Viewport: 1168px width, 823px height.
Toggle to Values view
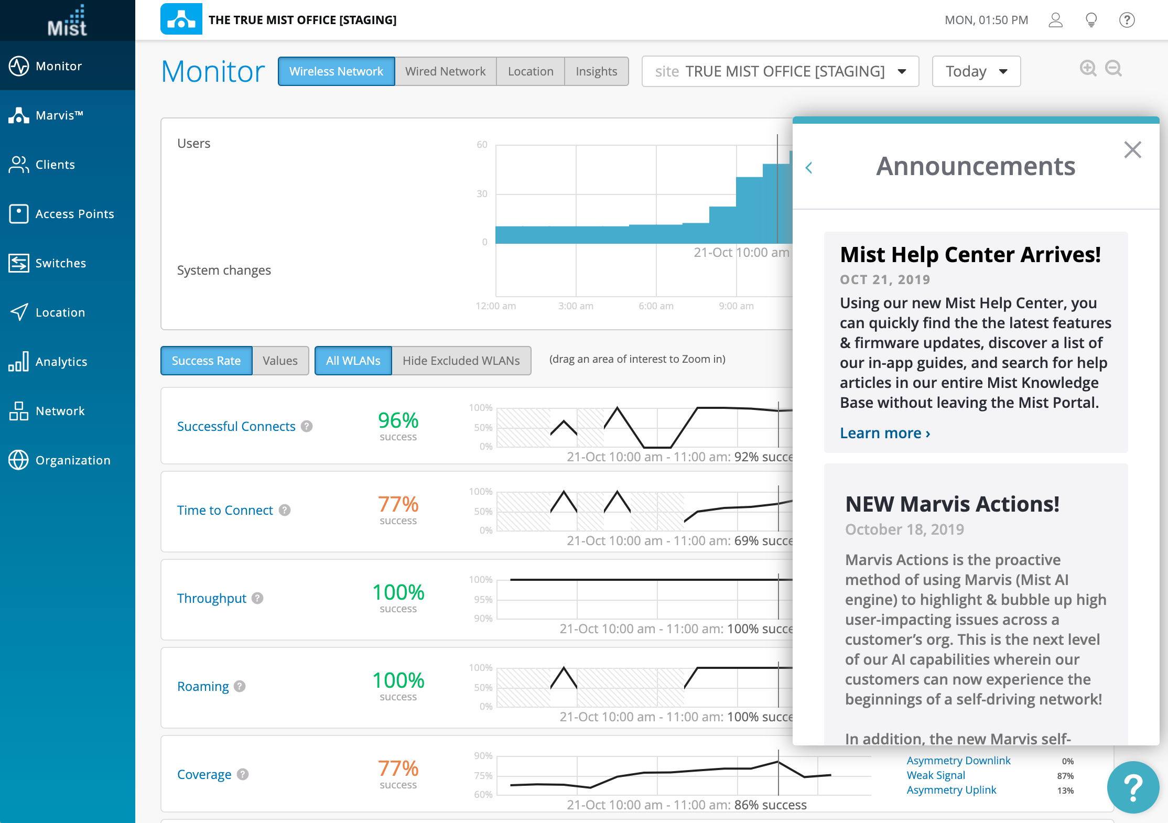[x=280, y=361]
